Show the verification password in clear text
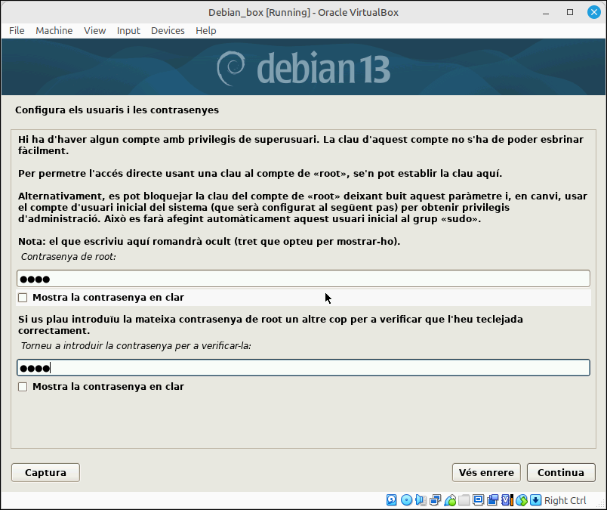The image size is (607, 510). pyautogui.click(x=23, y=387)
